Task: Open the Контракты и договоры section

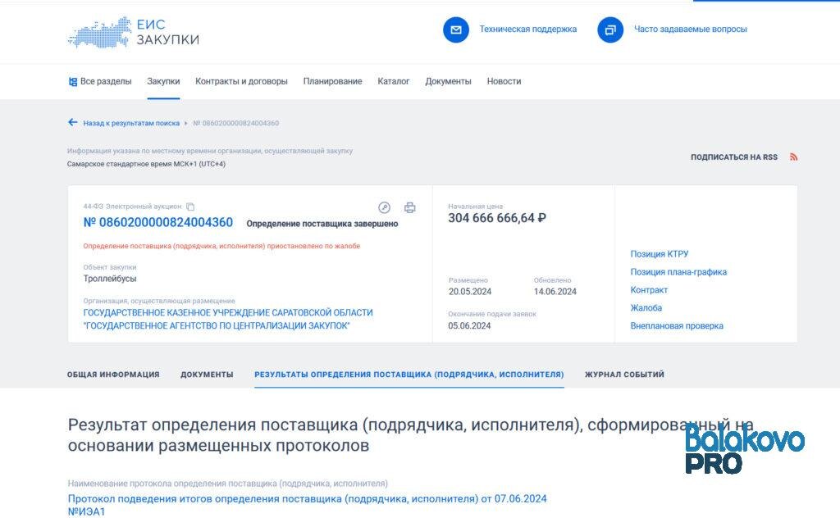Action: click(x=241, y=81)
